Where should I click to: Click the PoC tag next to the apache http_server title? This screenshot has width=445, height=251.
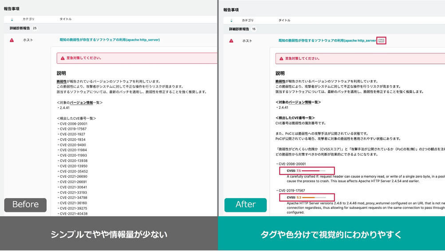[382, 40]
